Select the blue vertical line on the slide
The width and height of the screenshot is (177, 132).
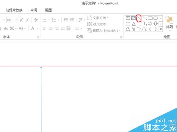[41, 100]
